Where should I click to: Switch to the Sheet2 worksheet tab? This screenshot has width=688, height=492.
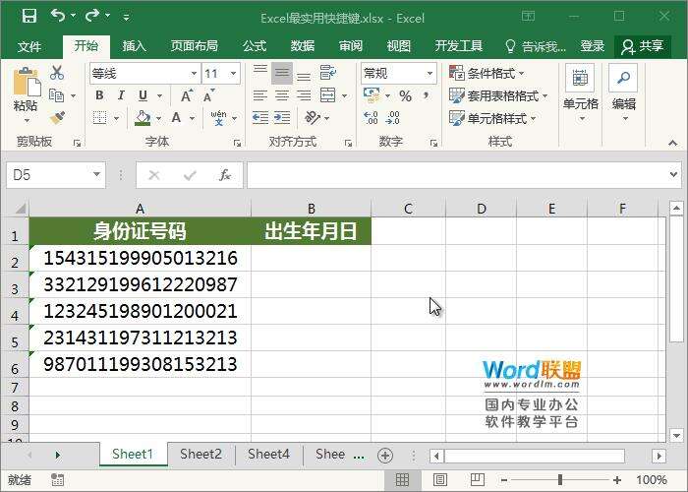pos(201,455)
